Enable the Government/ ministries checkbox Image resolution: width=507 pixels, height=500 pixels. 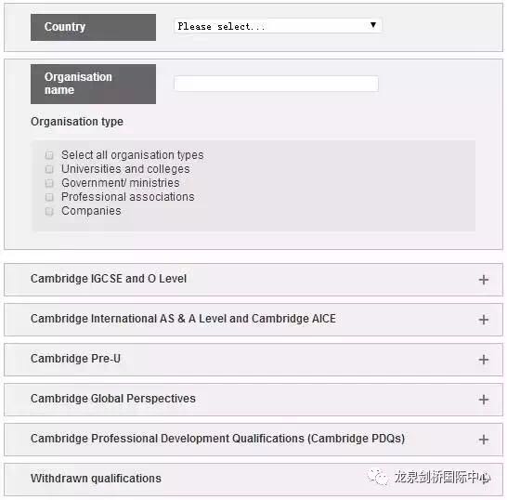[49, 183]
